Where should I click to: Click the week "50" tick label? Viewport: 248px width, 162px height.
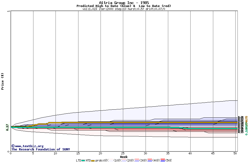(235, 153)
